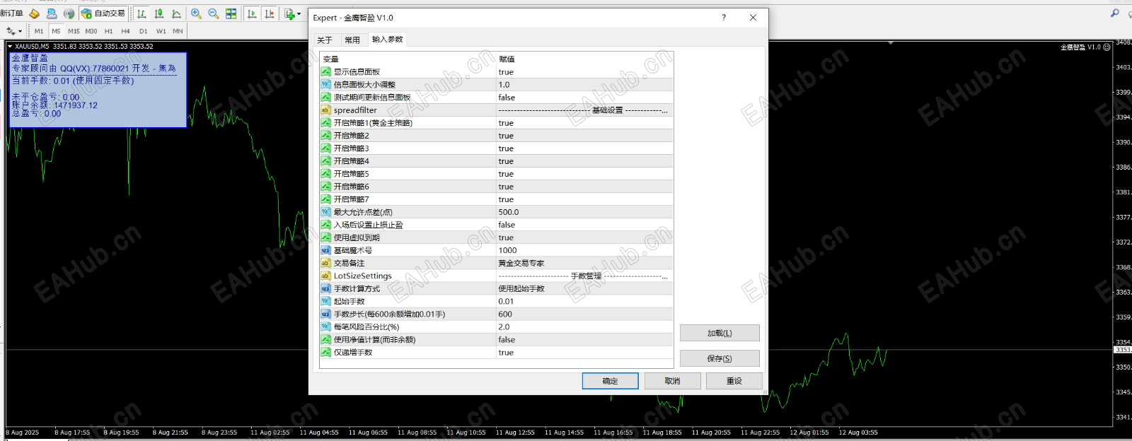Open the add indicators list icon
This screenshot has height=441, width=1132.
289,13
